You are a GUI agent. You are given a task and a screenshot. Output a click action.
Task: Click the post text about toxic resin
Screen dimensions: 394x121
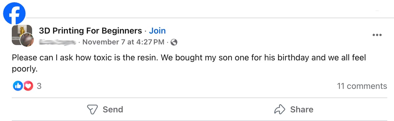189,63
